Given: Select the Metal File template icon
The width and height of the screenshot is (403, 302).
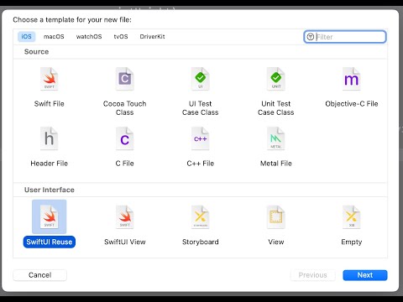Looking at the screenshot, I should (x=276, y=138).
